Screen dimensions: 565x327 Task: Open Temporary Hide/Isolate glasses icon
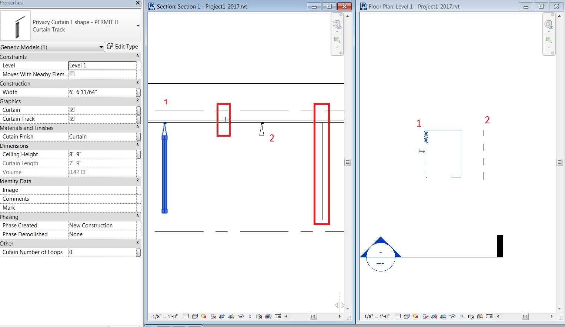click(x=240, y=317)
